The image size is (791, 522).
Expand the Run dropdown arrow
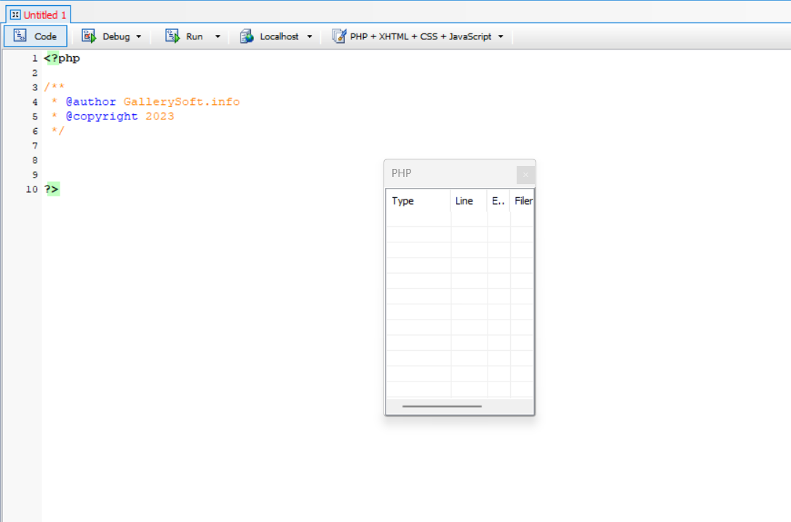coord(218,36)
